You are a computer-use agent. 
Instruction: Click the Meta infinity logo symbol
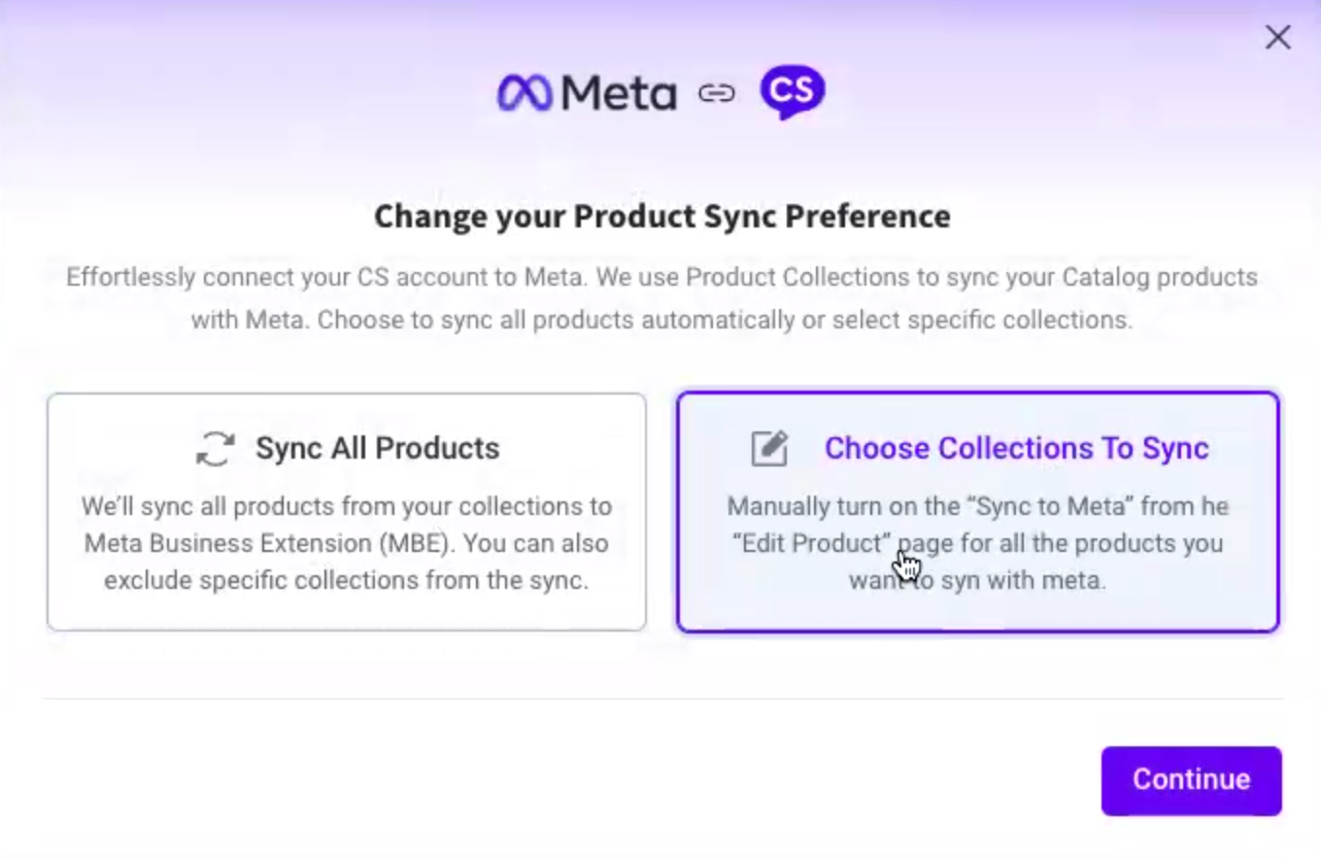pyautogui.click(x=525, y=93)
